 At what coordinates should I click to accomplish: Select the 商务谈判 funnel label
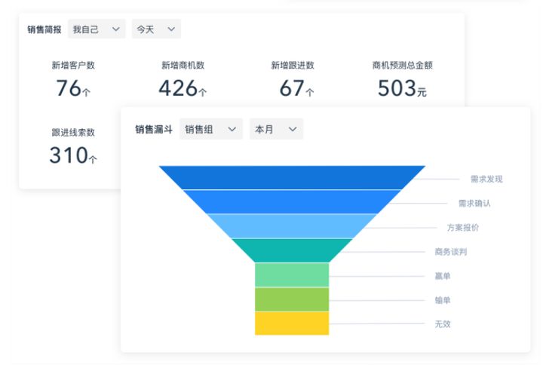(x=450, y=252)
